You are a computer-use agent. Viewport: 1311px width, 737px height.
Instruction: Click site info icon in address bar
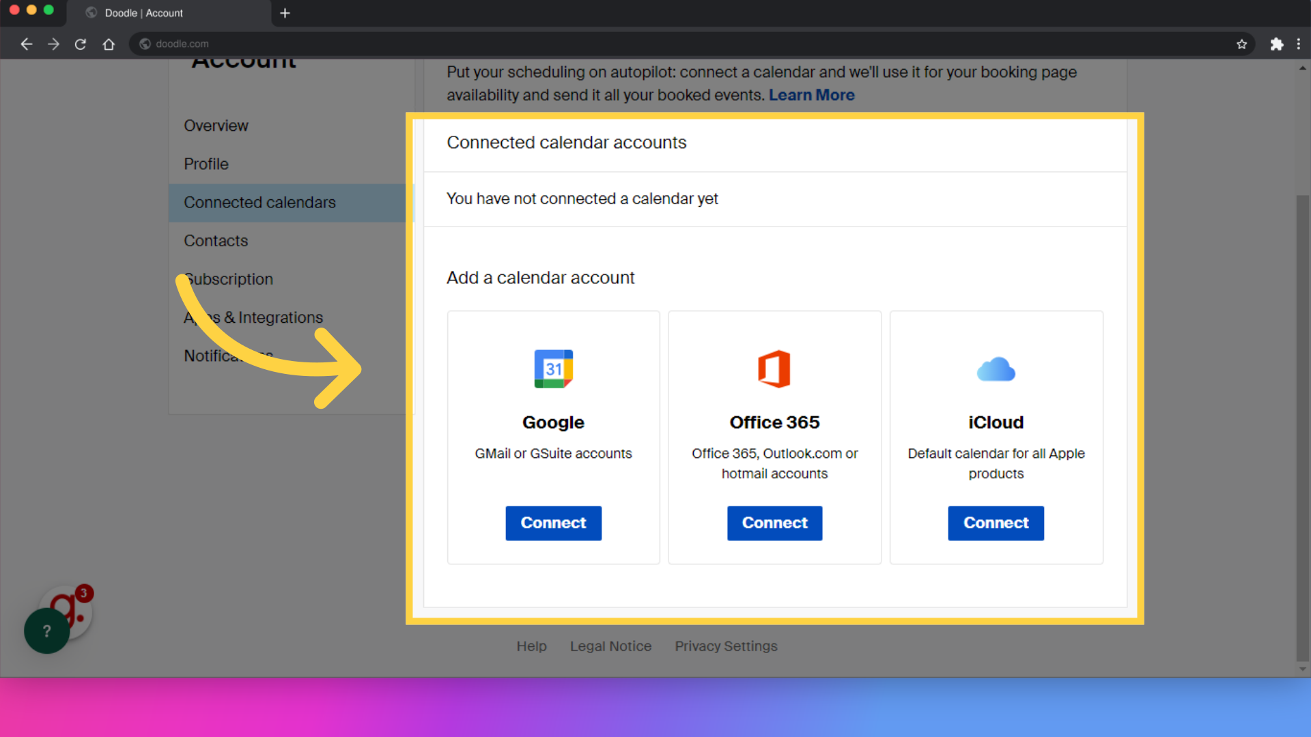(x=145, y=44)
